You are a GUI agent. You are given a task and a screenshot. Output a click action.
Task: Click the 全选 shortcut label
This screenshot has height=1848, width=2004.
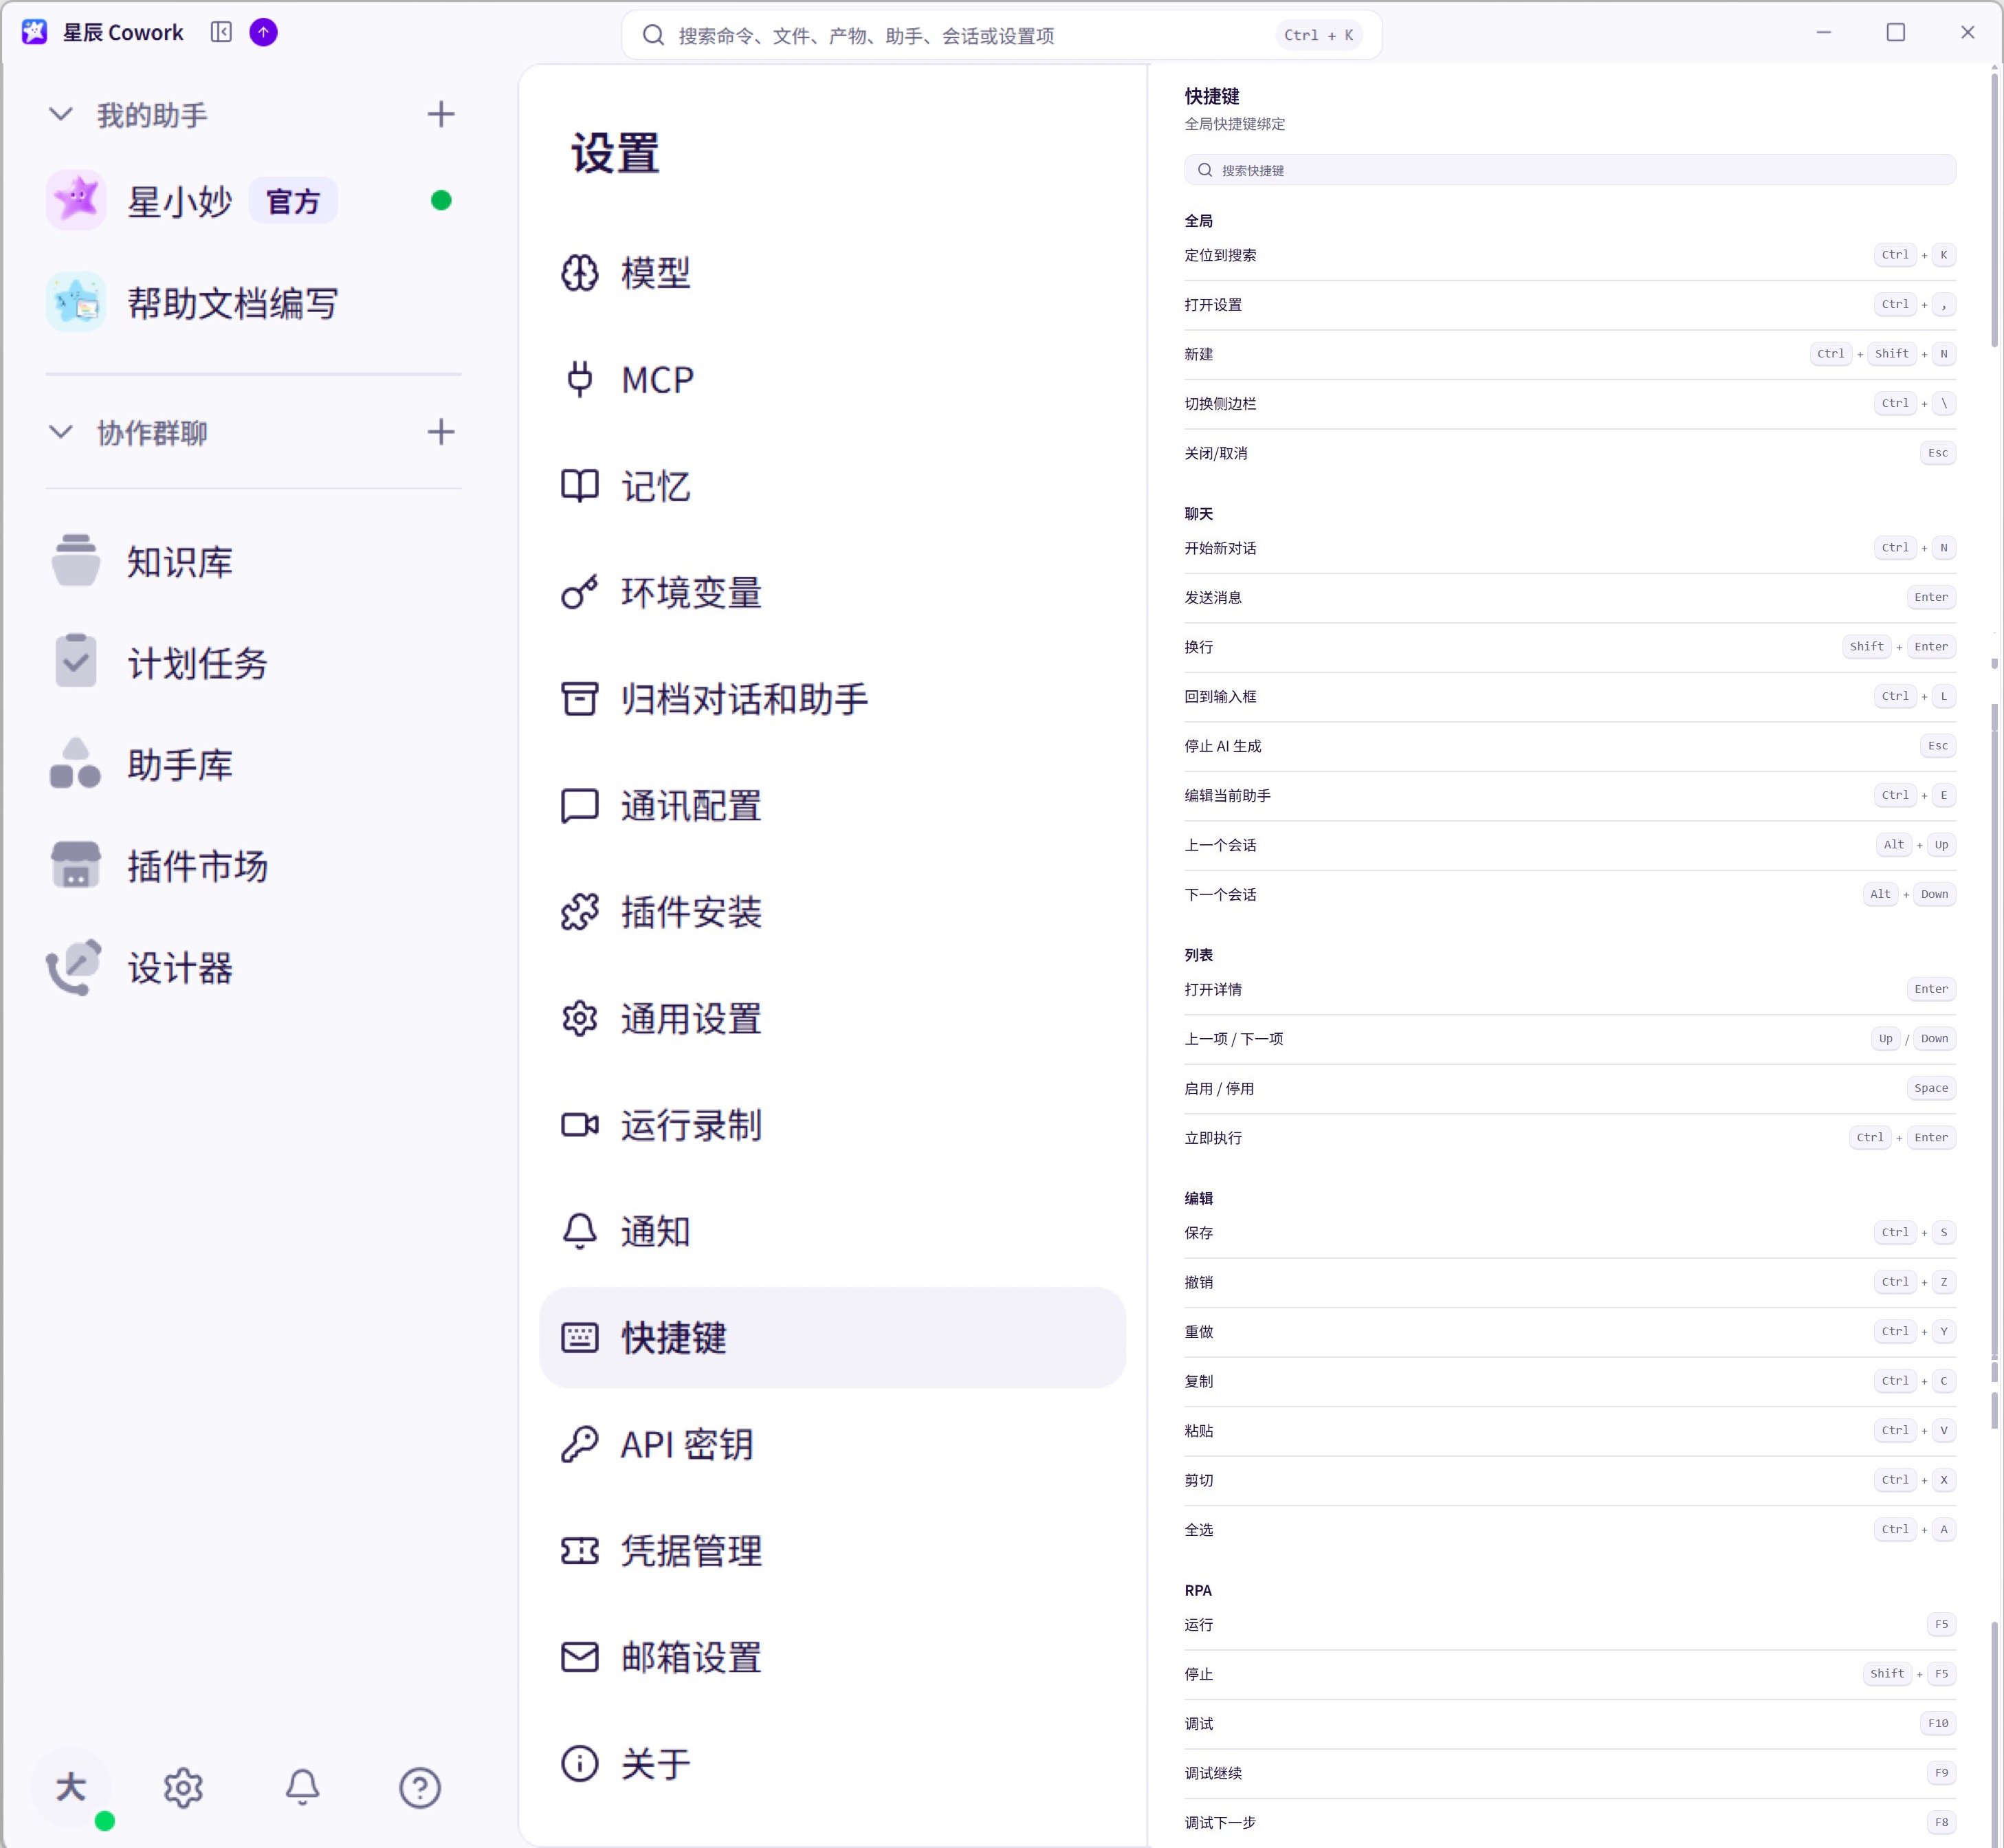pos(1198,1530)
